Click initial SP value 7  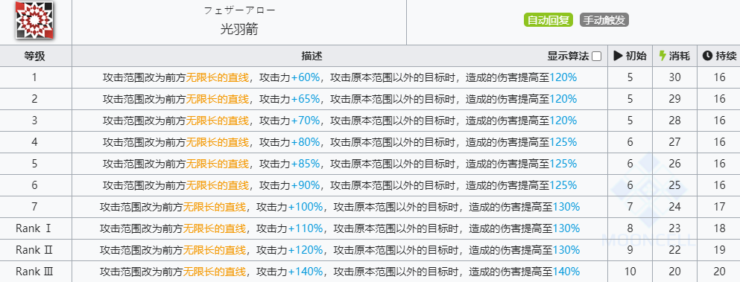point(630,207)
